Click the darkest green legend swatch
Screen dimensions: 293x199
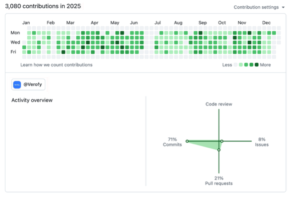[257, 65]
